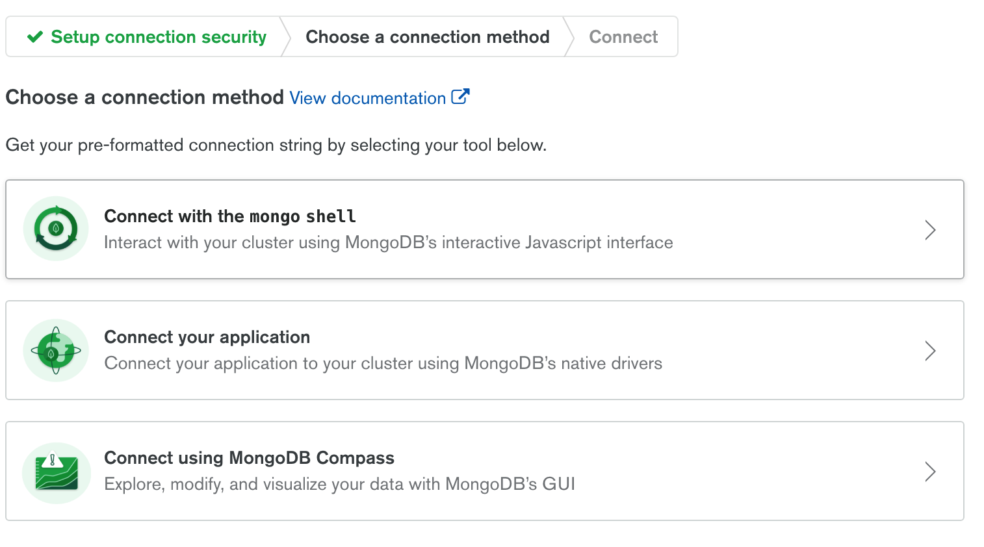Select the Connect your application title
The width and height of the screenshot is (984, 547).
pos(207,337)
